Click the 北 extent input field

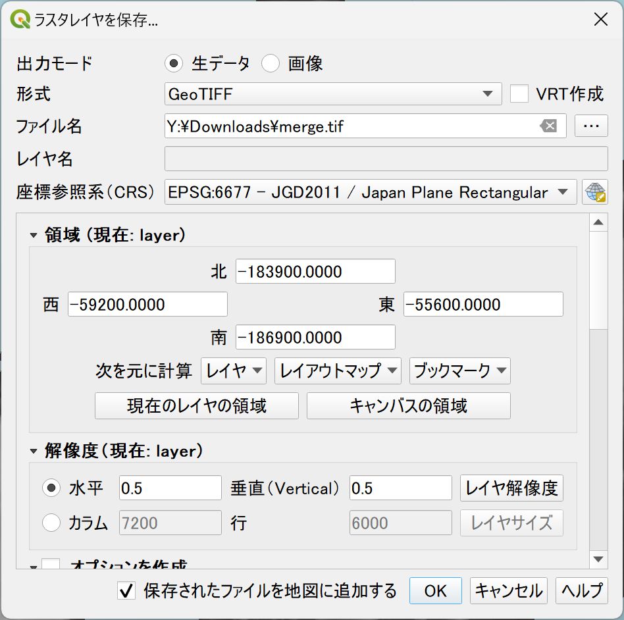315,271
